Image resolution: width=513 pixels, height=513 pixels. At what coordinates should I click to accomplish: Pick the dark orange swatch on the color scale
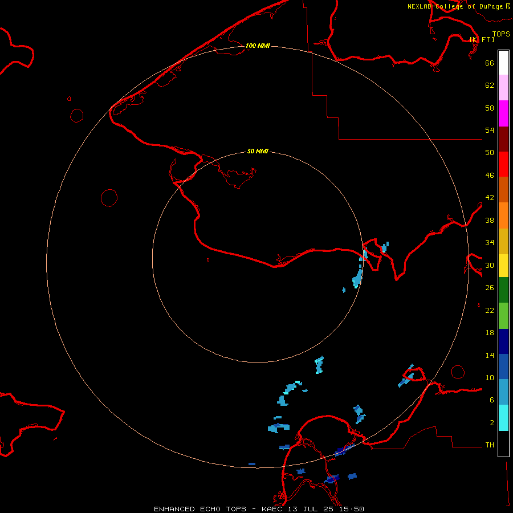coord(503,189)
